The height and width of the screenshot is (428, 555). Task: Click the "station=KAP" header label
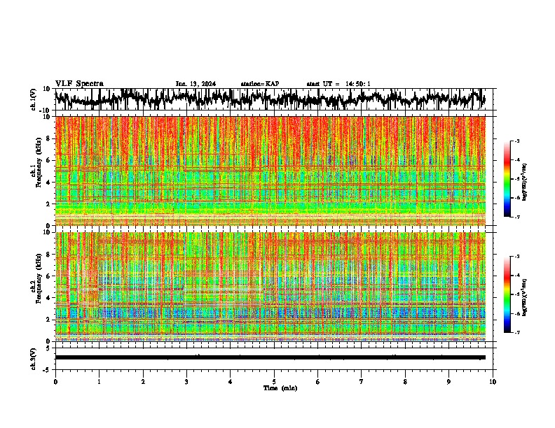point(260,84)
